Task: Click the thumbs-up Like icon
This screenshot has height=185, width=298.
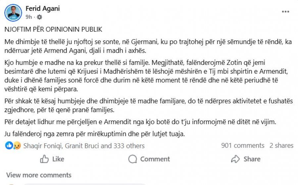Action: pos(45,159)
